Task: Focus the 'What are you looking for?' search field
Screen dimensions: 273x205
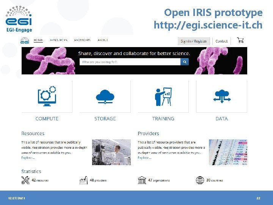Action: click(x=130, y=62)
